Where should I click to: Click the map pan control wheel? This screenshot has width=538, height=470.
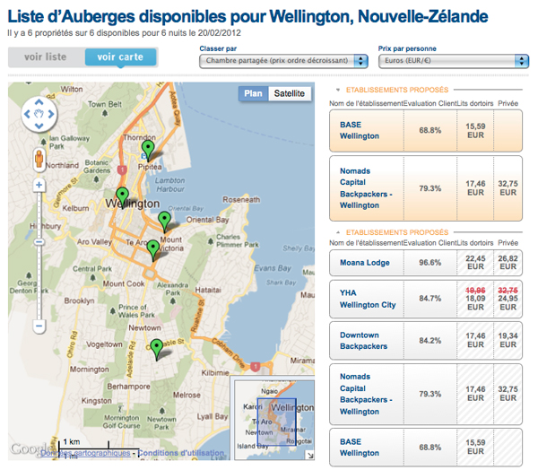pyautogui.click(x=39, y=114)
